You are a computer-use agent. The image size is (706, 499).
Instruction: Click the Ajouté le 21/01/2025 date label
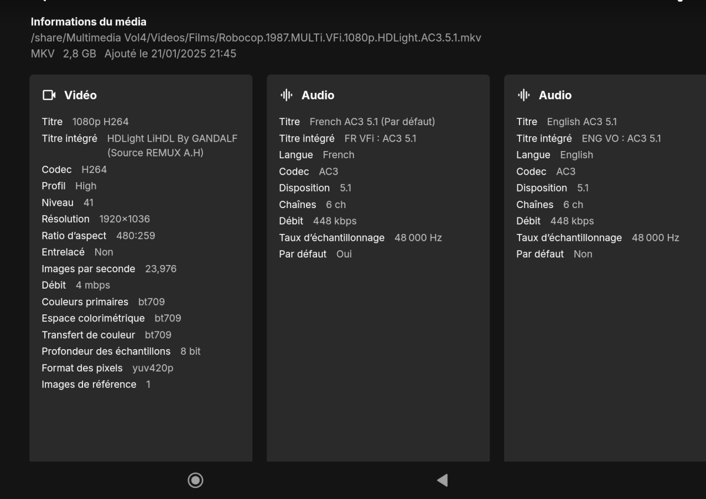[169, 53]
